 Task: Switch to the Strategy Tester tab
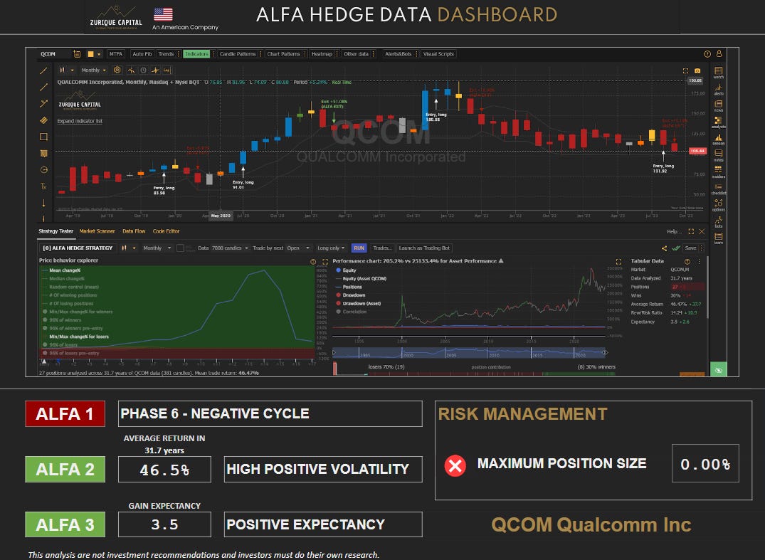coord(56,231)
